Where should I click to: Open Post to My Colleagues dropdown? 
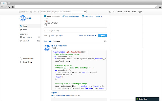click(87, 36)
